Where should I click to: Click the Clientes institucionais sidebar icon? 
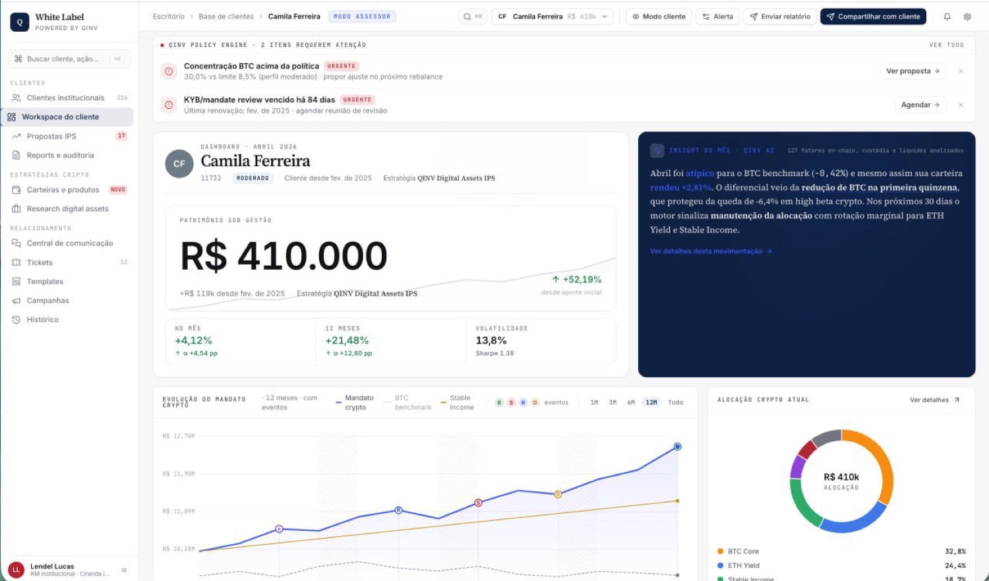pos(16,98)
